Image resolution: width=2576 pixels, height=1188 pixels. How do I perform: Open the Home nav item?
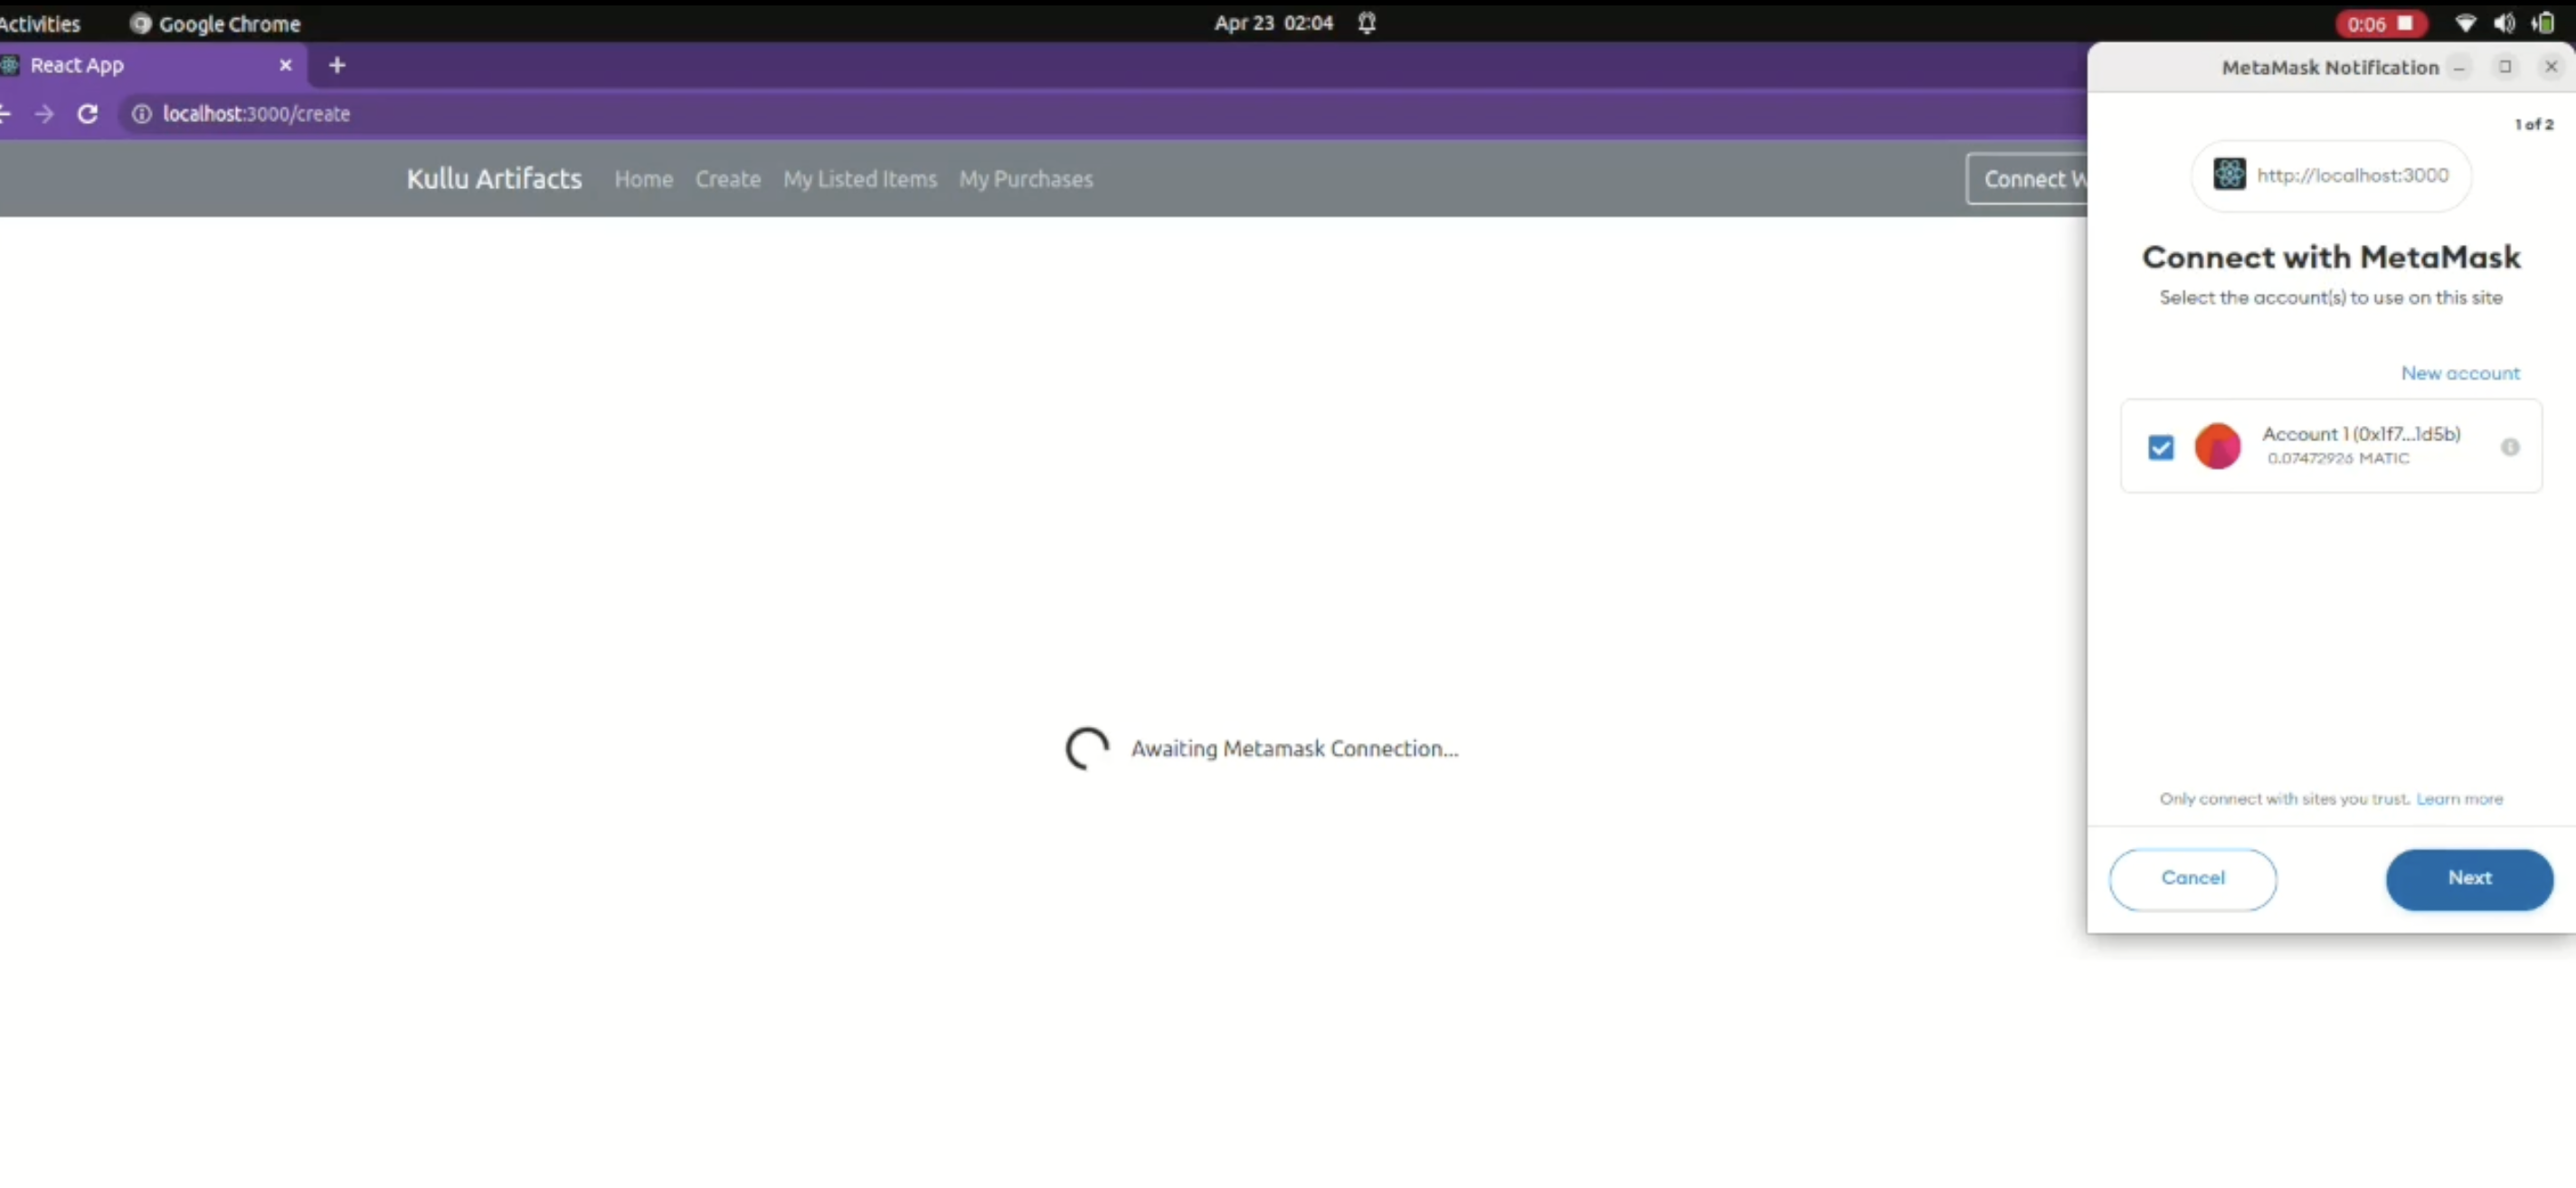point(643,179)
